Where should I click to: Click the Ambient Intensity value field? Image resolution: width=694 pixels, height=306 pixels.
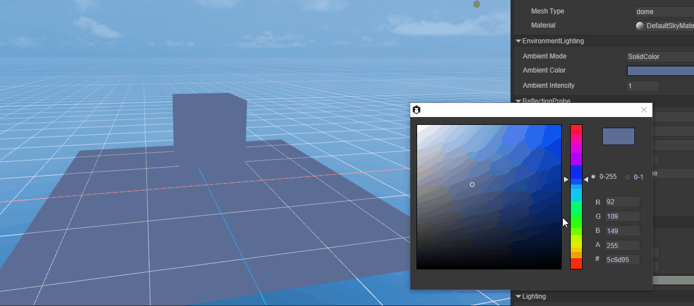(x=643, y=86)
